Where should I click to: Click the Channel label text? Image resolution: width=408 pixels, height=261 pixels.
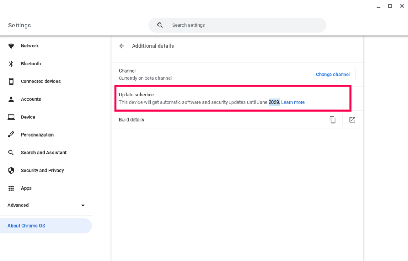pyautogui.click(x=127, y=71)
